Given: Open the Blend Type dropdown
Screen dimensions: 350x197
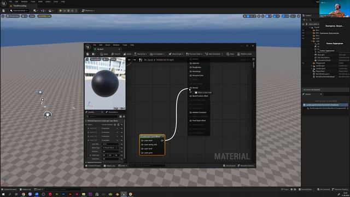Looking at the screenshot, I should click(110, 148).
